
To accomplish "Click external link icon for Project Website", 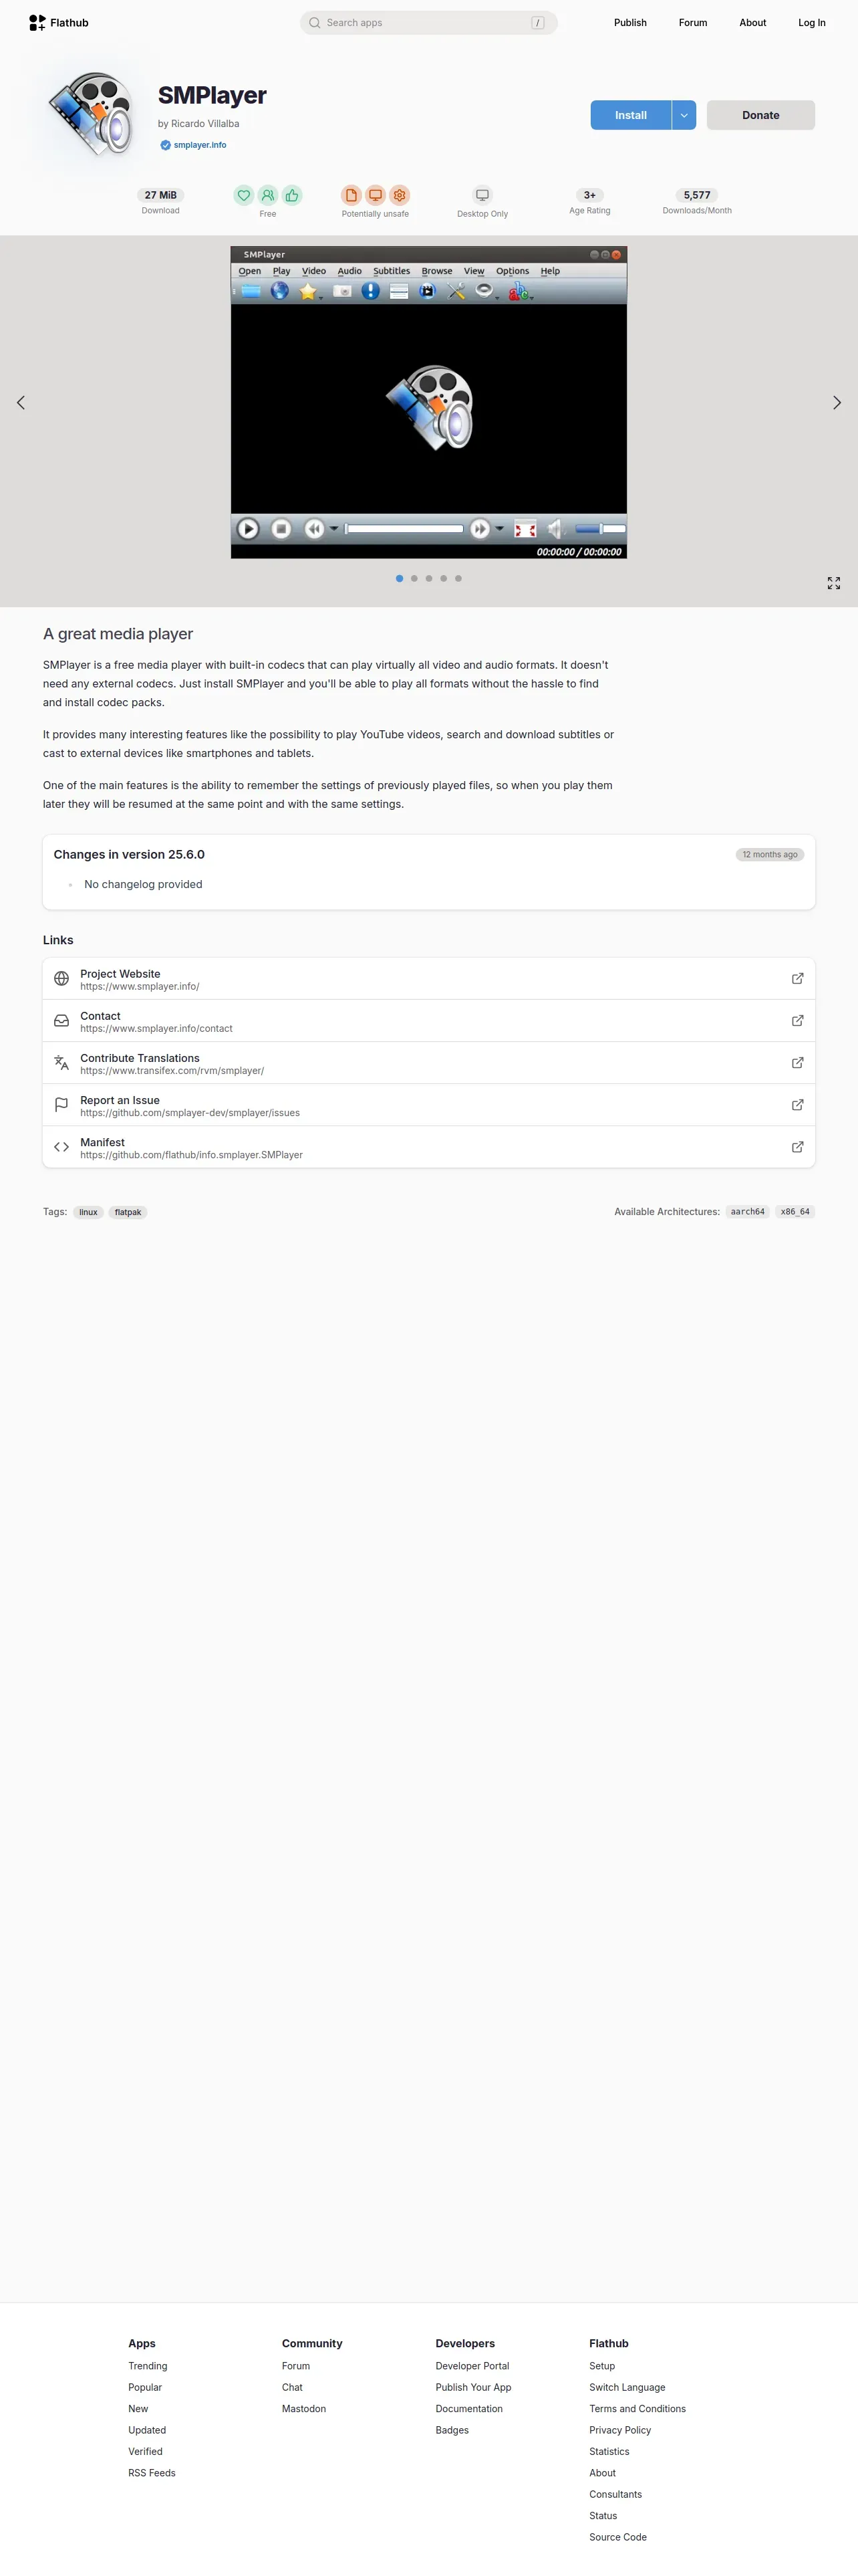I will (x=797, y=978).
